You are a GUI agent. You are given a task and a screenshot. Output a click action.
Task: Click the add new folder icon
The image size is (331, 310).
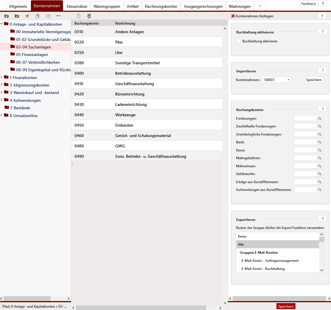point(17,16)
